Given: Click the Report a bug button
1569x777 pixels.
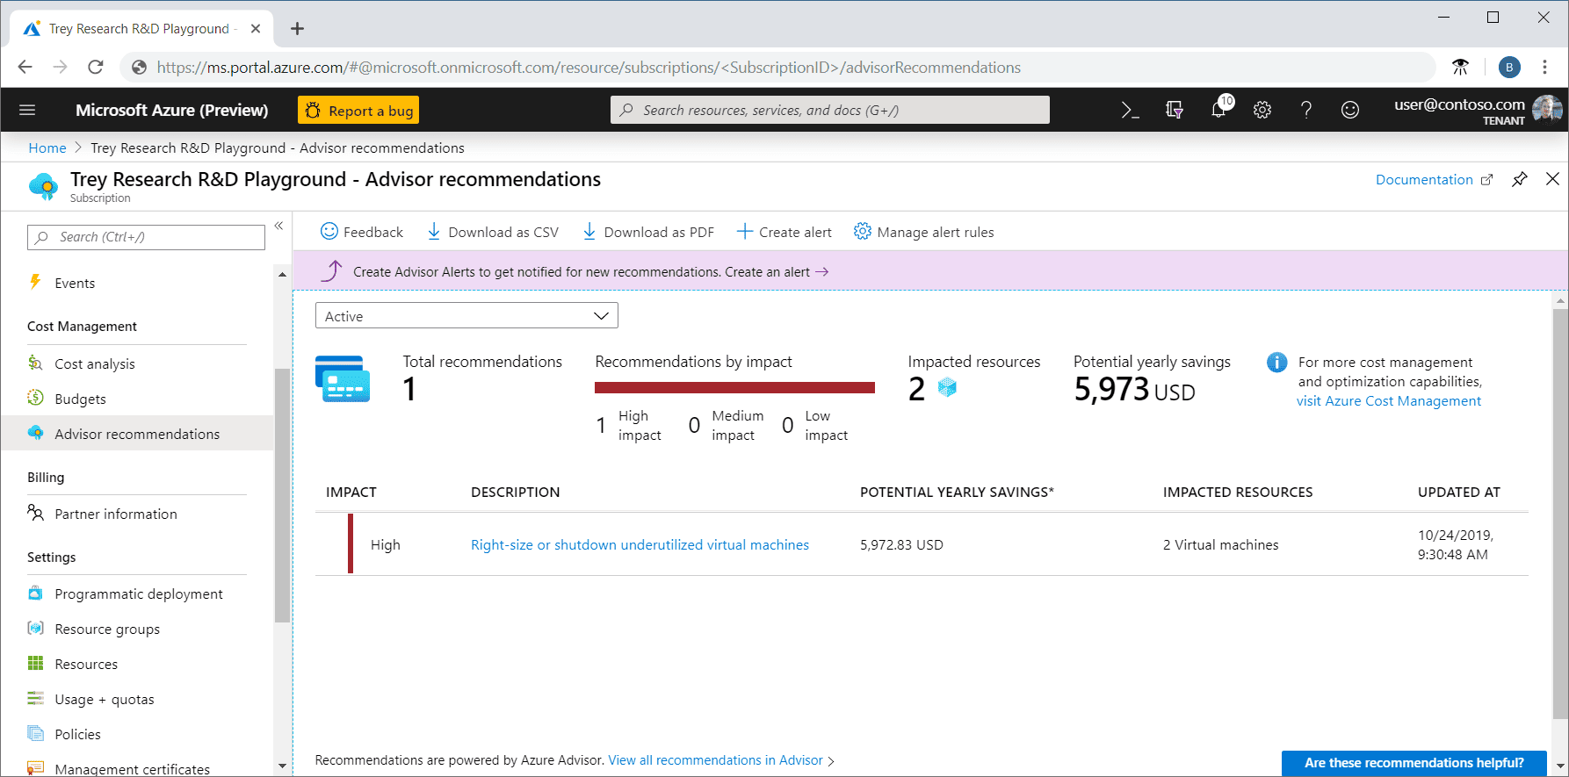Looking at the screenshot, I should click(358, 111).
